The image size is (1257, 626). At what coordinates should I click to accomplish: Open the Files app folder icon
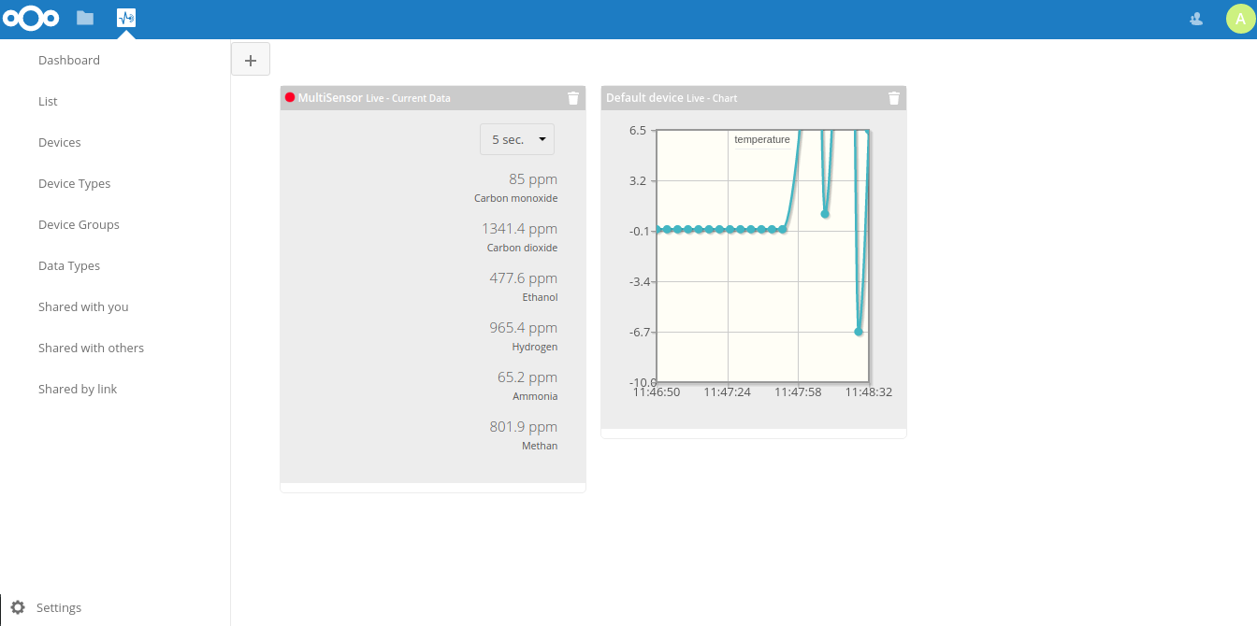85,18
